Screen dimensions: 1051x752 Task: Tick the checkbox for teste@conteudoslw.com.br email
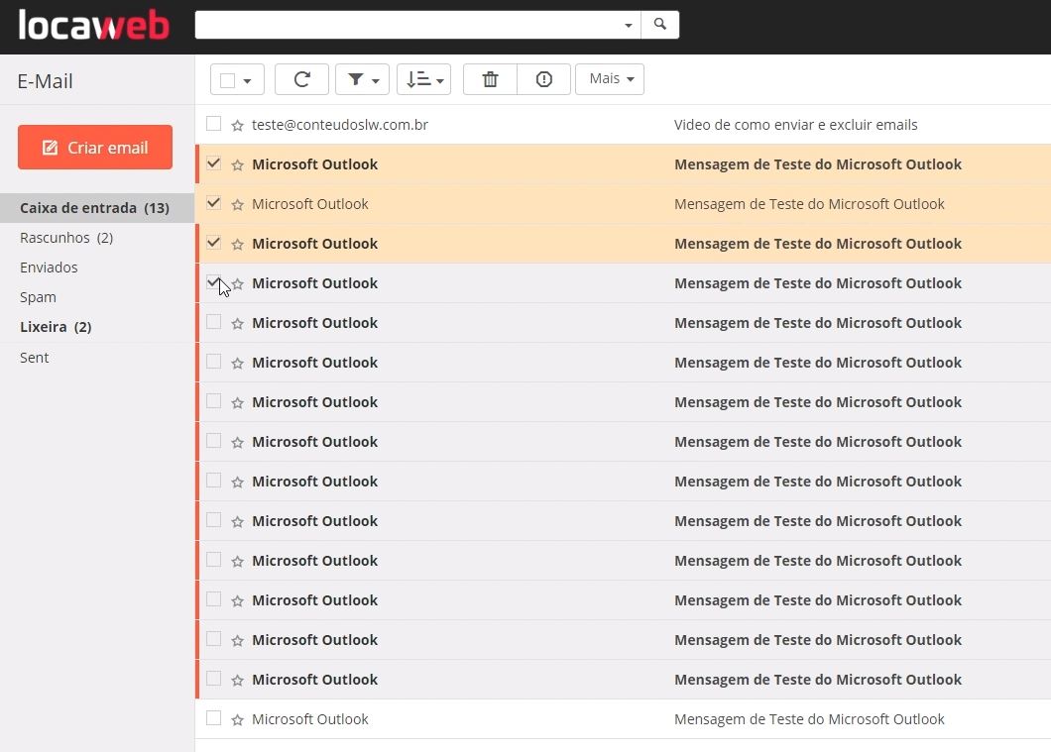click(x=214, y=124)
